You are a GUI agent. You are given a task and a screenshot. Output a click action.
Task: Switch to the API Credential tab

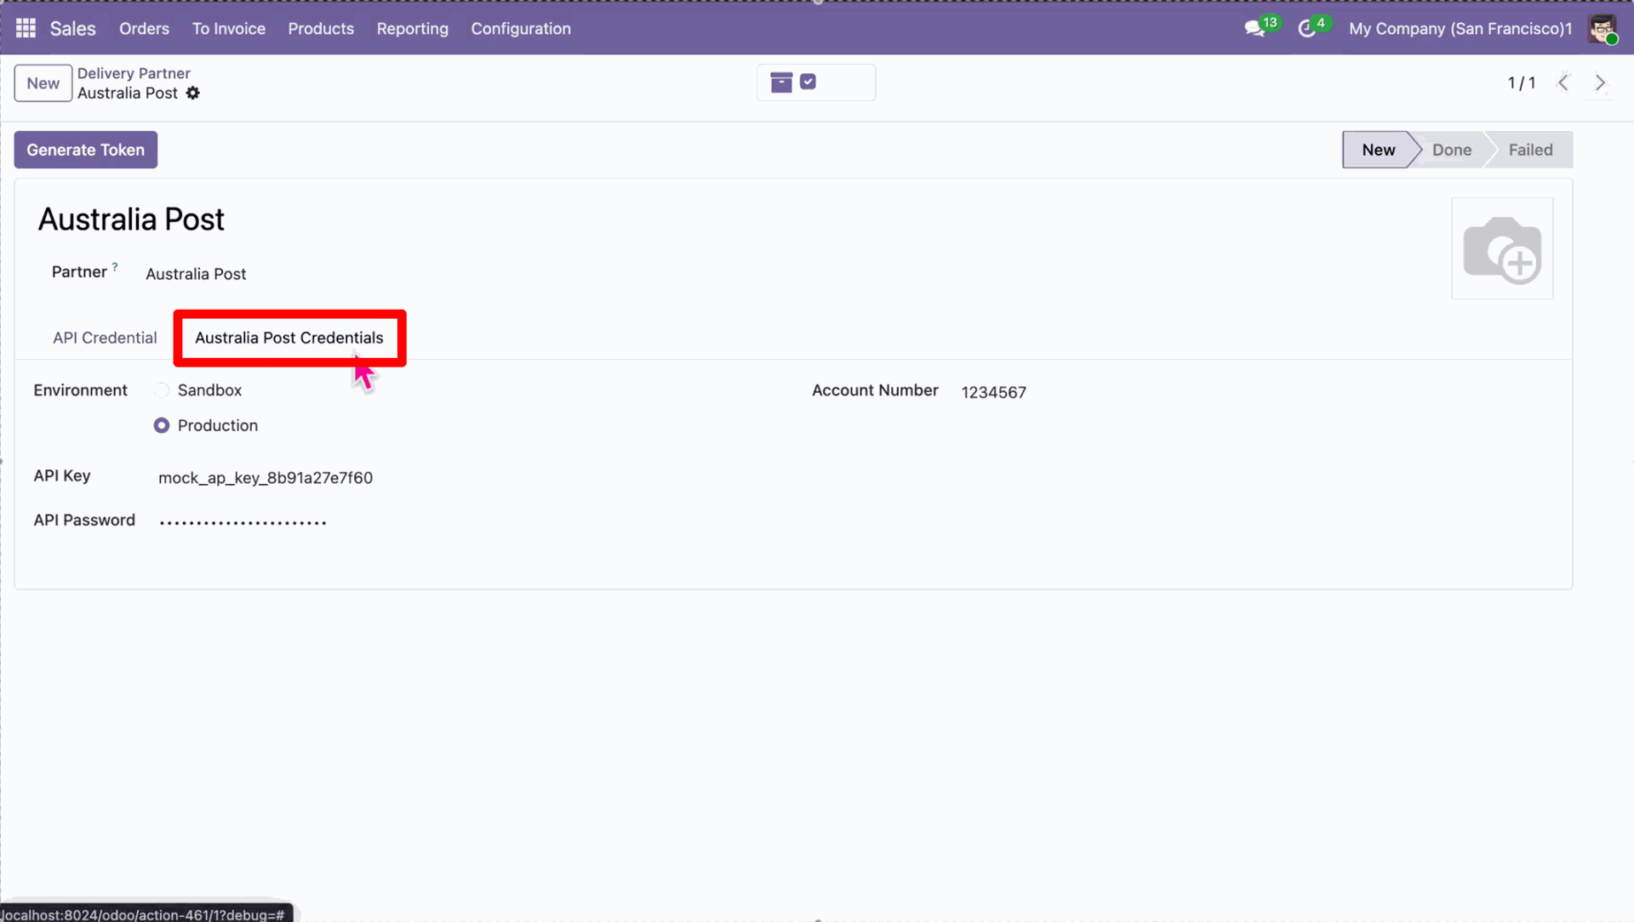[x=105, y=338]
